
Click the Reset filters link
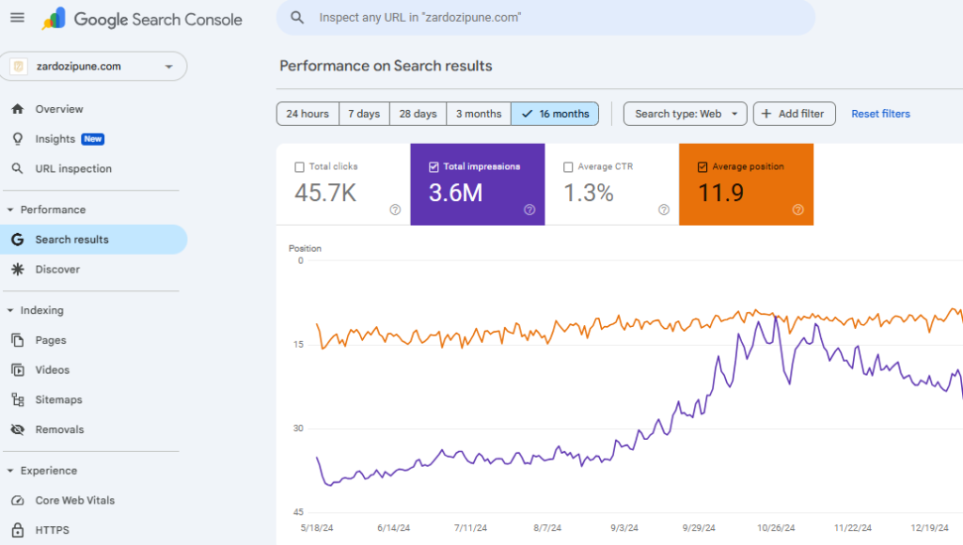tap(880, 114)
